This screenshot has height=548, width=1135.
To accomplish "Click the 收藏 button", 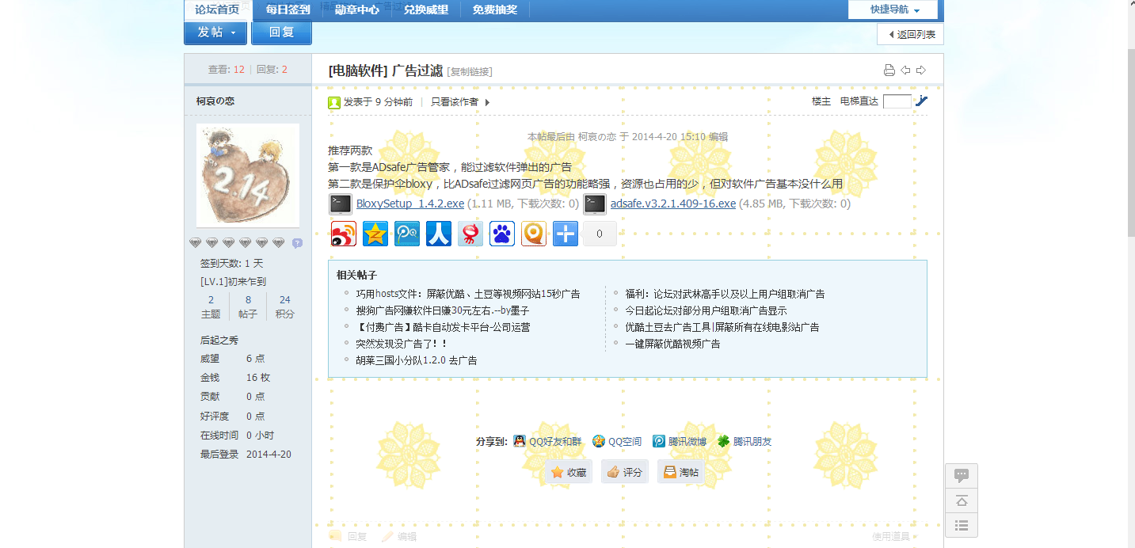I will pos(569,472).
